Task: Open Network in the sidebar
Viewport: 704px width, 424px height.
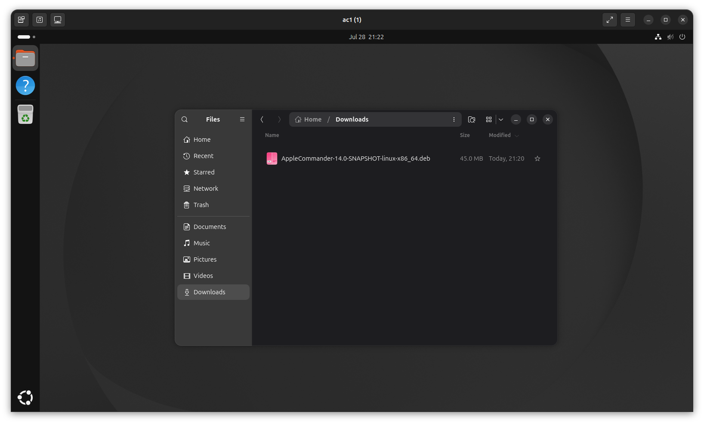Action: tap(213, 189)
